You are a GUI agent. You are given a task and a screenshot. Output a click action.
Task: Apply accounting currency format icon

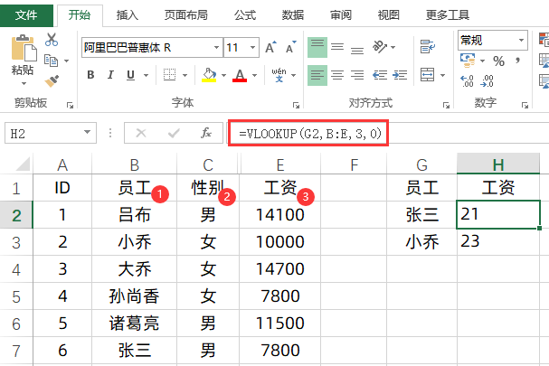pyautogui.click(x=468, y=61)
